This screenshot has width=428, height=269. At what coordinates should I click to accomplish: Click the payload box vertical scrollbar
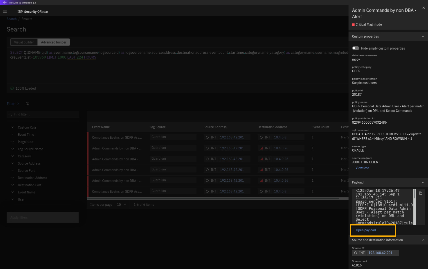click(x=415, y=194)
